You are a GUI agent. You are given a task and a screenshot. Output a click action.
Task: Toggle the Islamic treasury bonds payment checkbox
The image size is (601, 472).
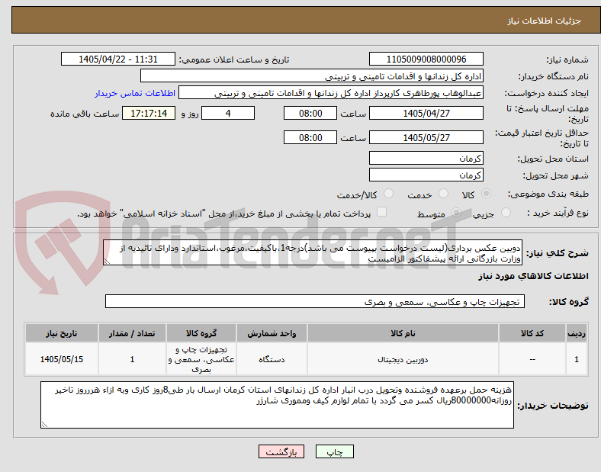(382, 212)
